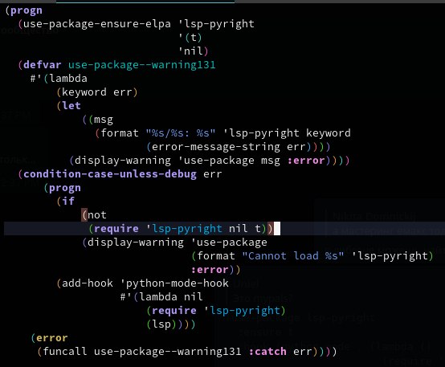Click the "Cannot load %s" string

point(293,256)
